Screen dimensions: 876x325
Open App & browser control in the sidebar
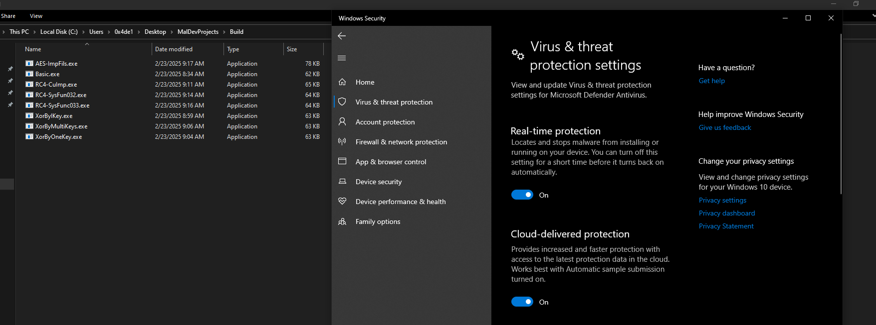pos(391,162)
